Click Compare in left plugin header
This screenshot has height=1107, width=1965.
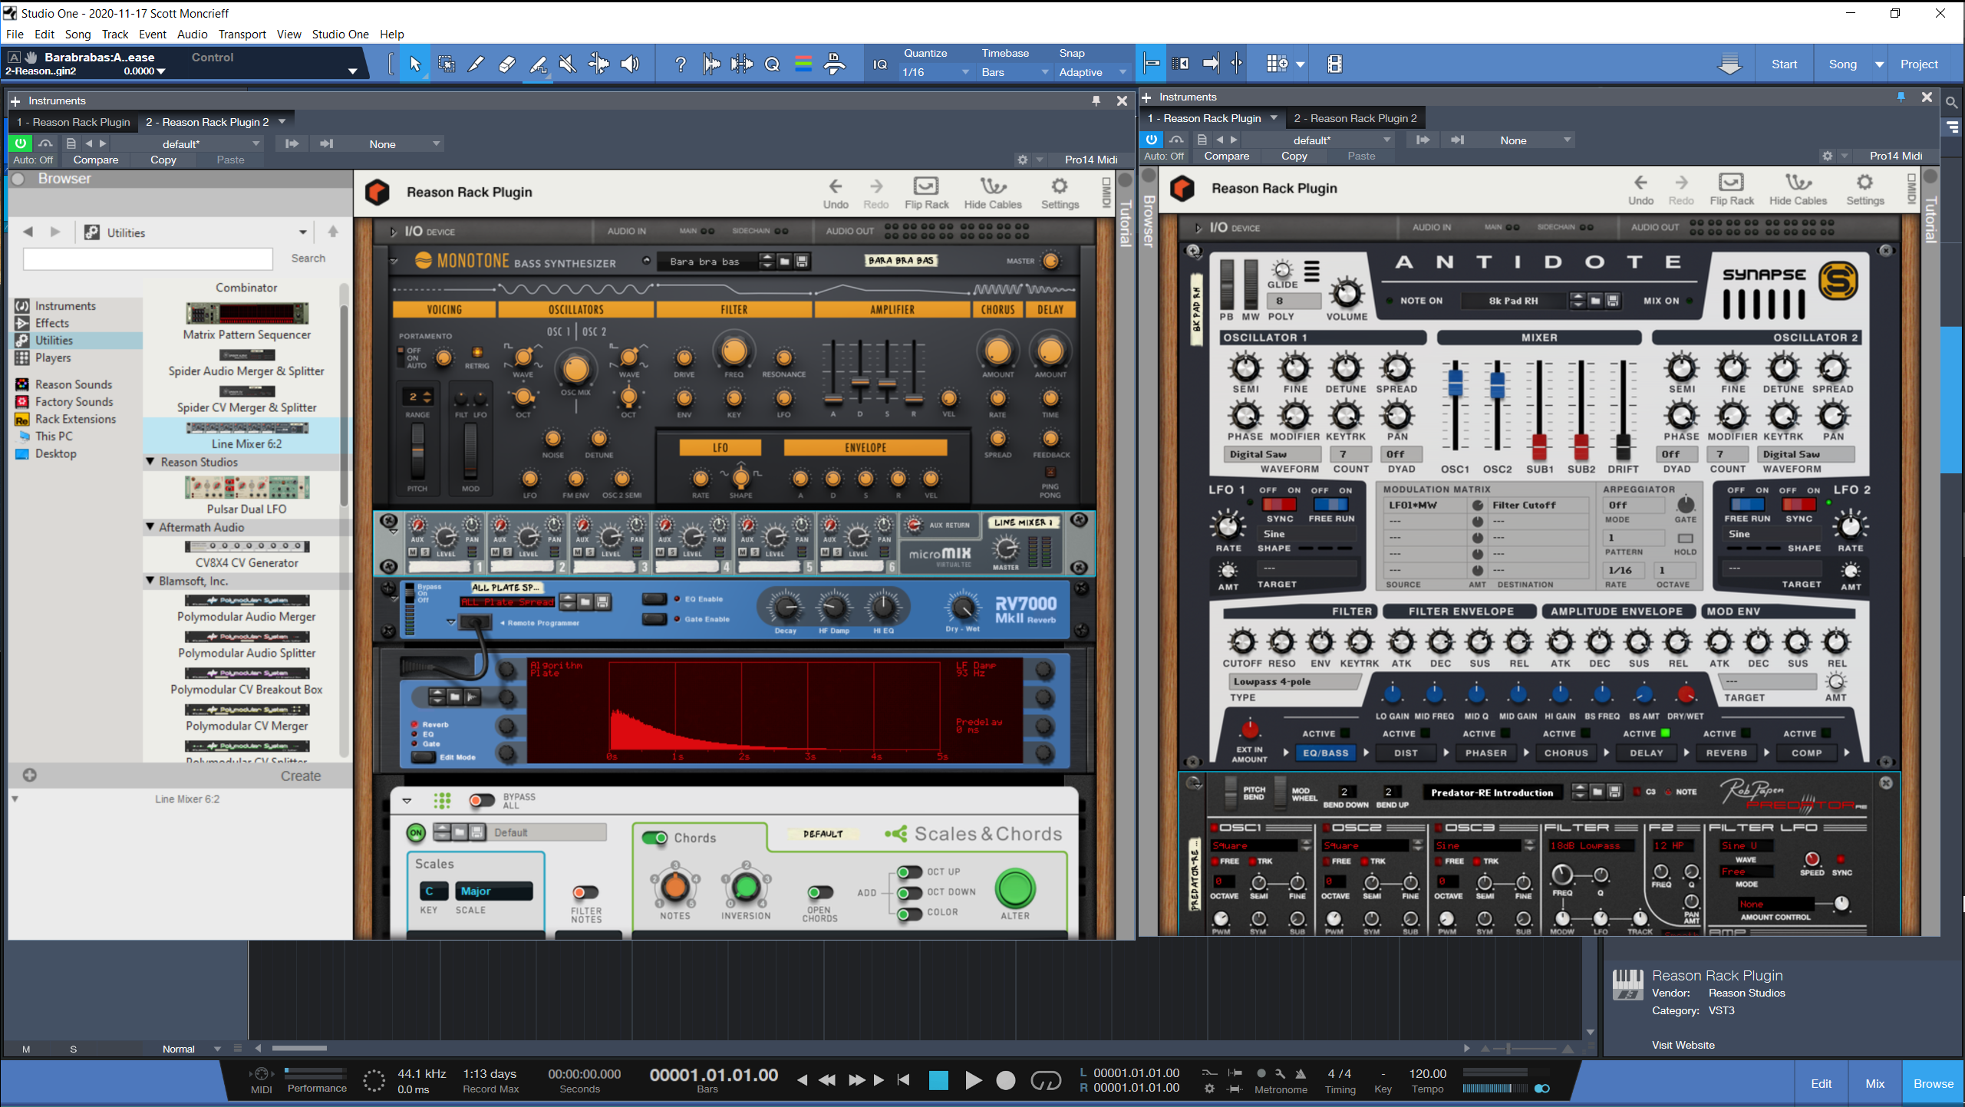click(x=96, y=160)
